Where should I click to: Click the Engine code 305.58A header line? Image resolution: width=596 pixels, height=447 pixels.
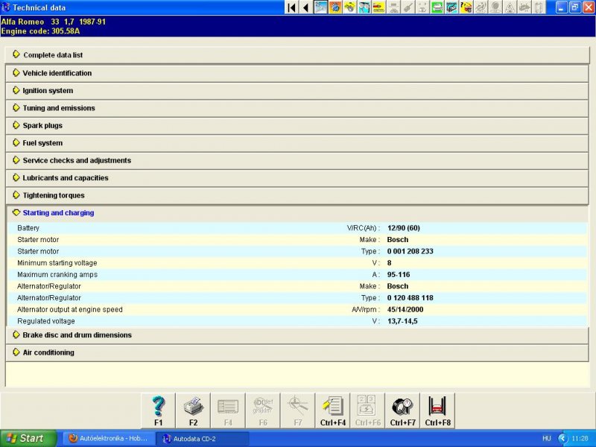tap(40, 31)
